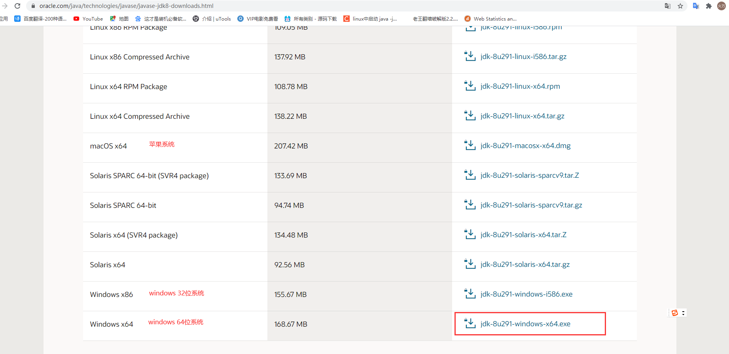Click the download icon for windows-i586.exe
The width and height of the screenshot is (729, 354).
(x=470, y=294)
